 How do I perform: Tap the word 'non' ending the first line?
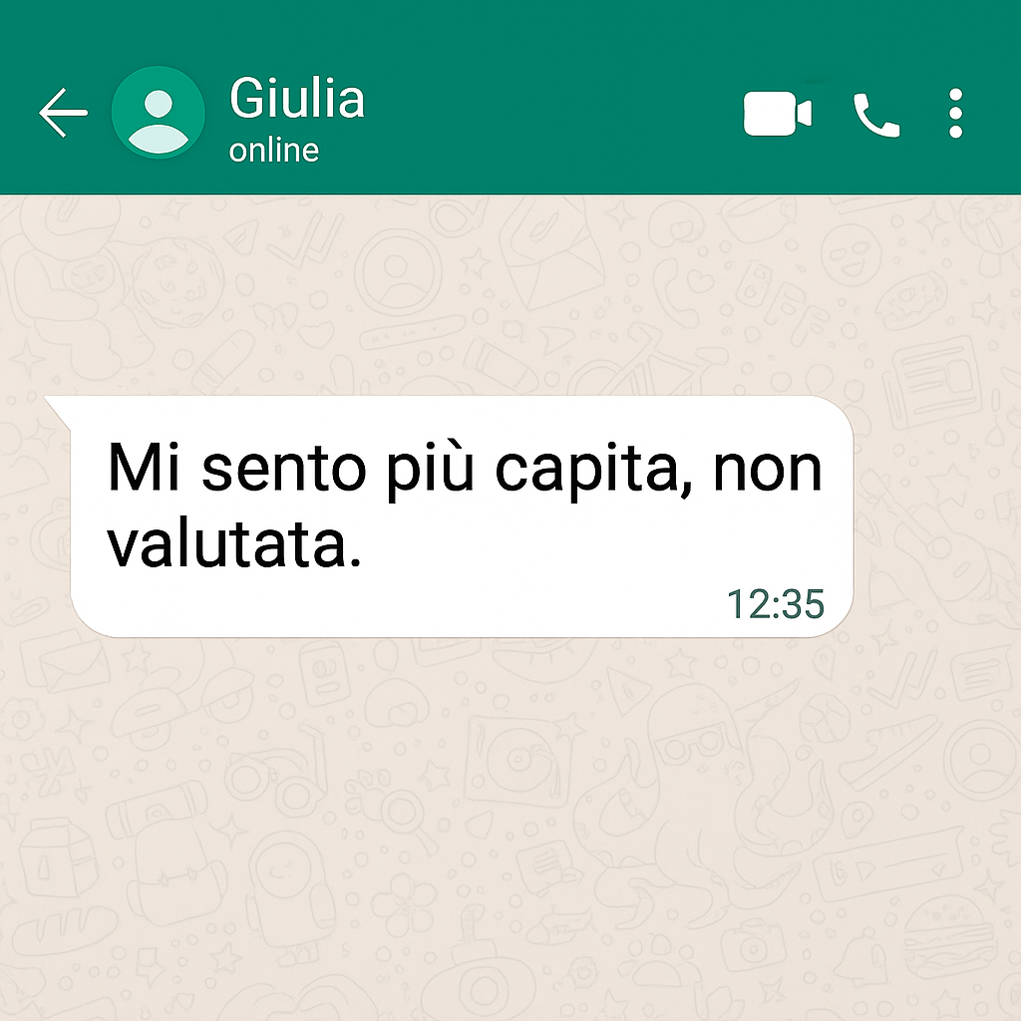click(768, 471)
